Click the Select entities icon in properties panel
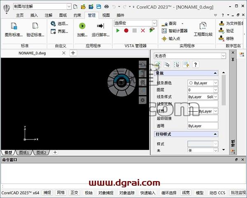Image resolution: width=247 pixels, height=198 pixels. [167, 65]
